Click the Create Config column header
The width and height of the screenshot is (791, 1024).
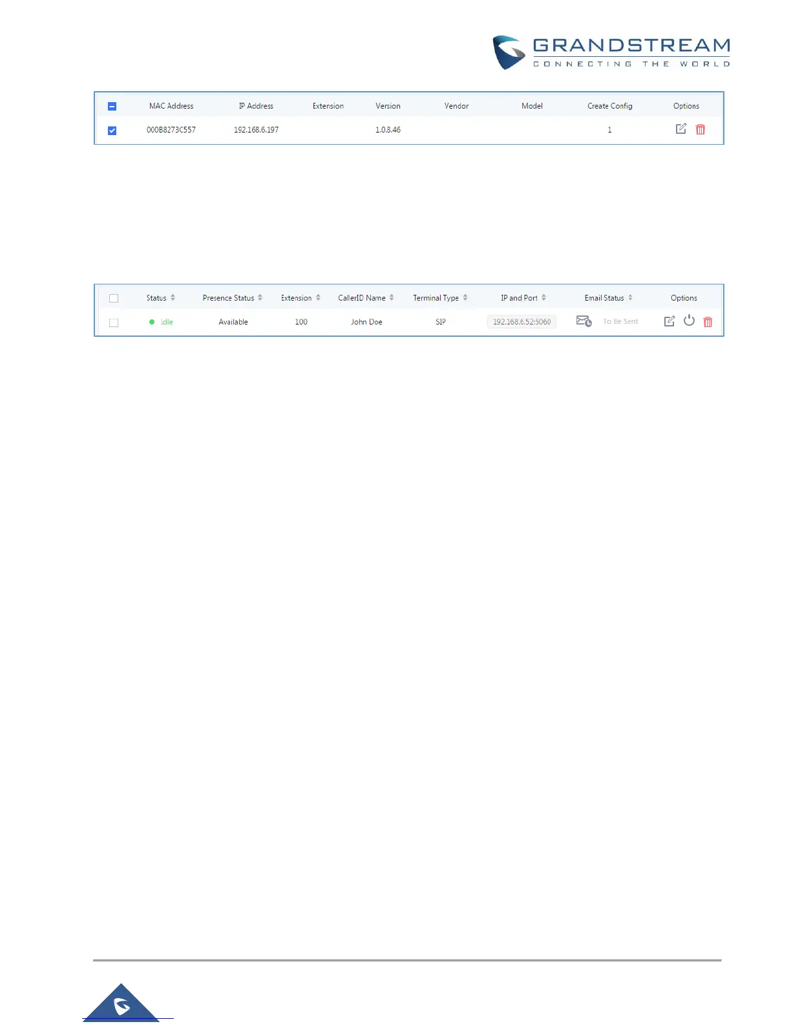click(610, 106)
